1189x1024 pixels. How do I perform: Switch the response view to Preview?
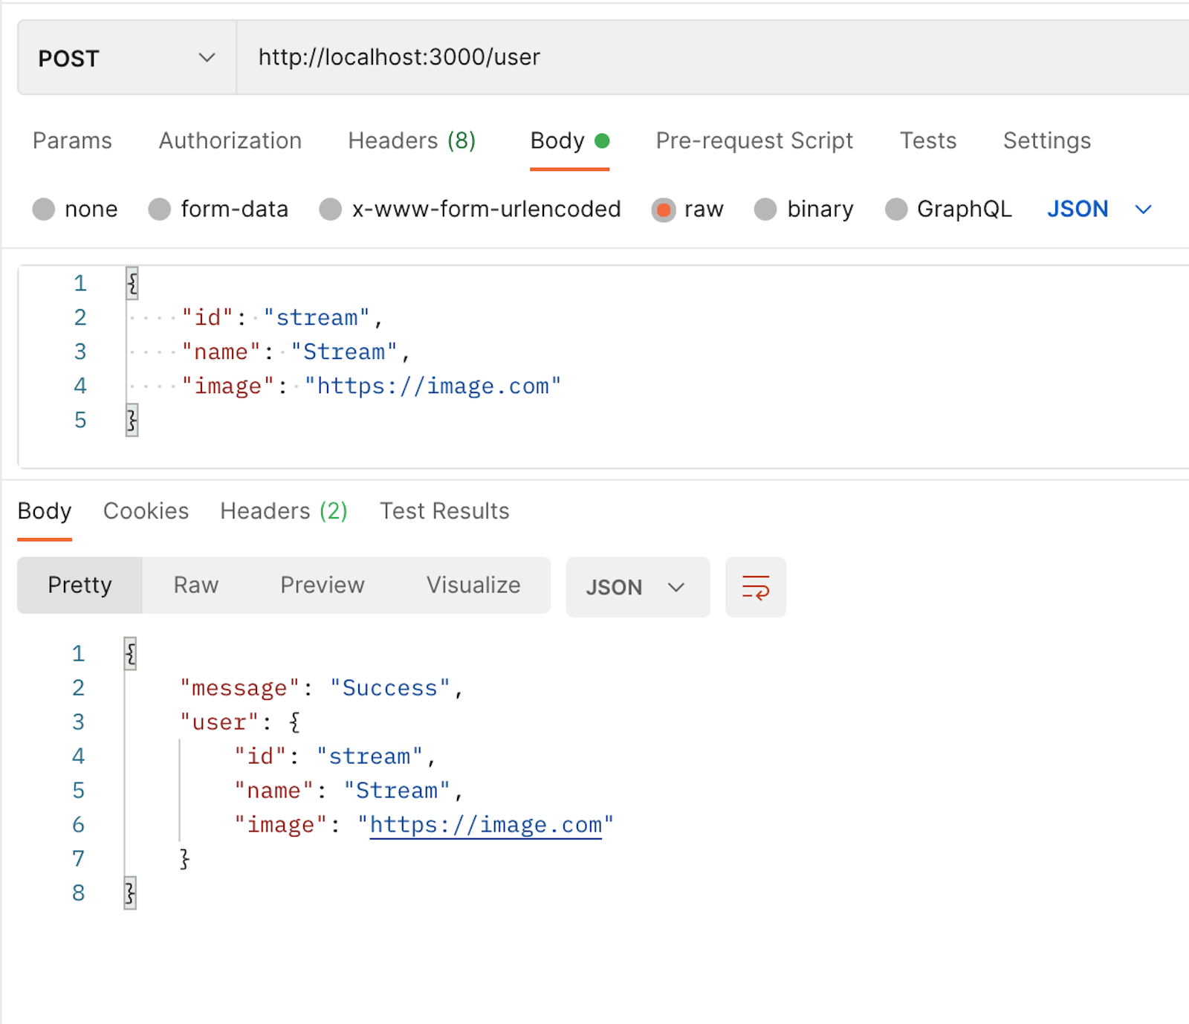(x=322, y=585)
